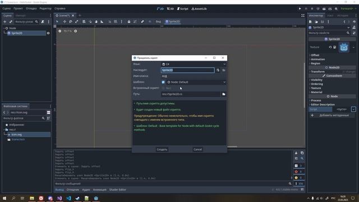Select icon.svg in file system
Viewport: 359px width, 202px height.
(x=16, y=135)
